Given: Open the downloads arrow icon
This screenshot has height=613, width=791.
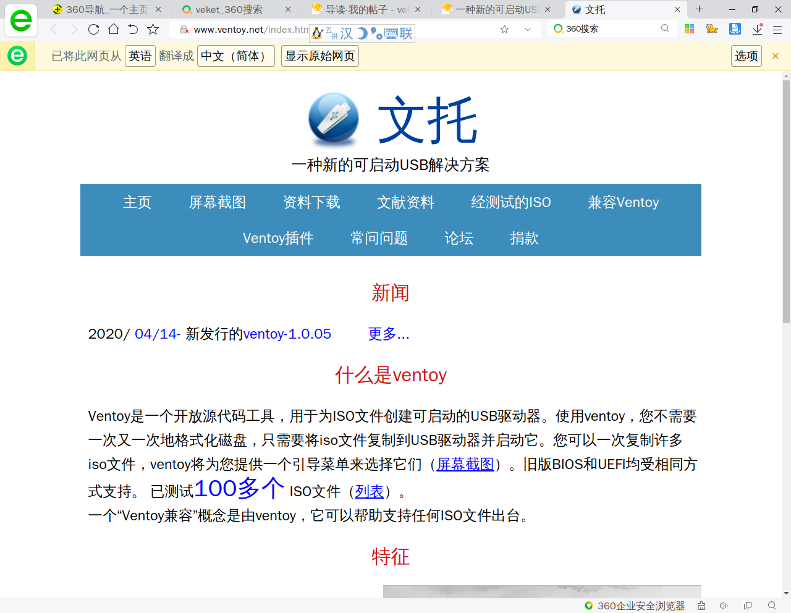Looking at the screenshot, I should 757,29.
